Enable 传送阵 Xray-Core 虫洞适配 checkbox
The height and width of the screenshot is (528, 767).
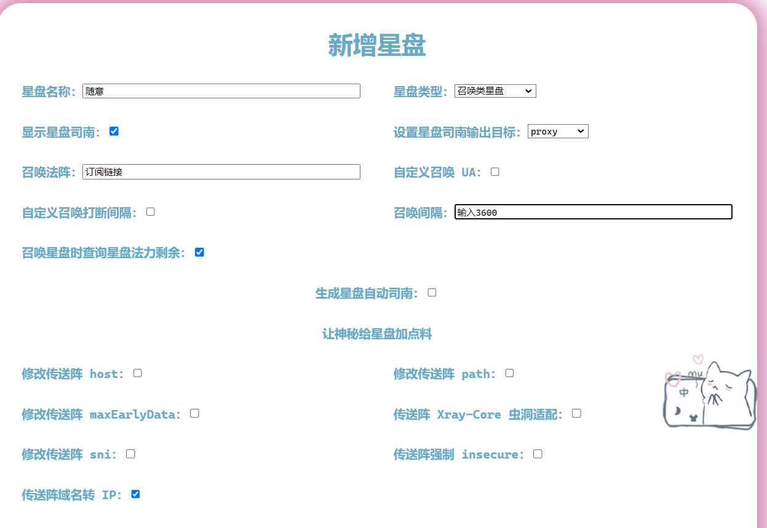[x=576, y=413]
